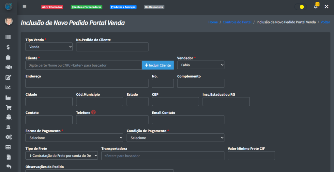This screenshot has height=172, width=334.
Task: Open the handshake sidebar icon
Action: click(8, 67)
